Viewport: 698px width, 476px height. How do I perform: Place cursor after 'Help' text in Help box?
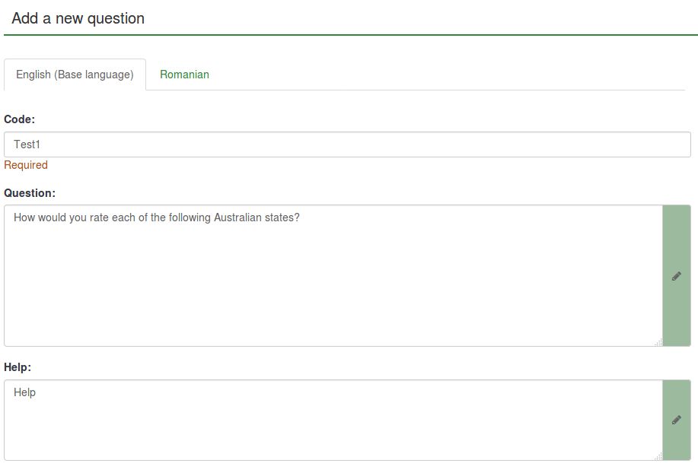pos(37,393)
